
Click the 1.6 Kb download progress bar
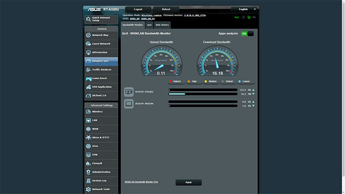(203, 106)
